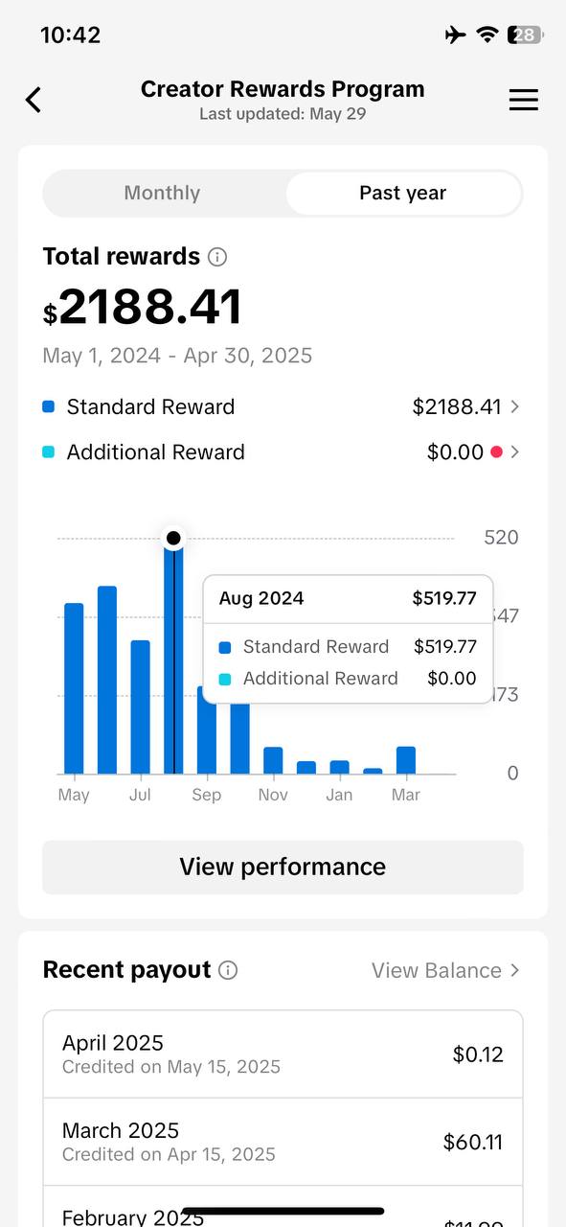The image size is (566, 1227).
Task: Tap the red notification dot near Additional Reward
Action: coord(496,452)
